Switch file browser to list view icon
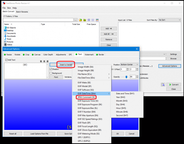Image resolution: width=184 pixels, height=144 pixels. pos(93,20)
